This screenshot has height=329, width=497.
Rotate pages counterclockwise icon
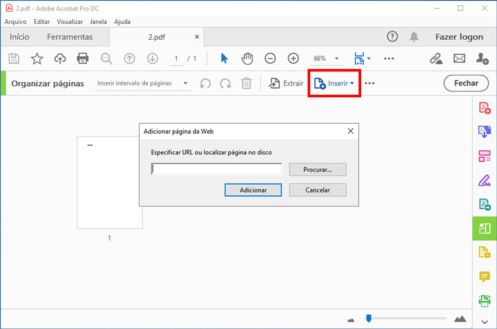[x=205, y=83]
